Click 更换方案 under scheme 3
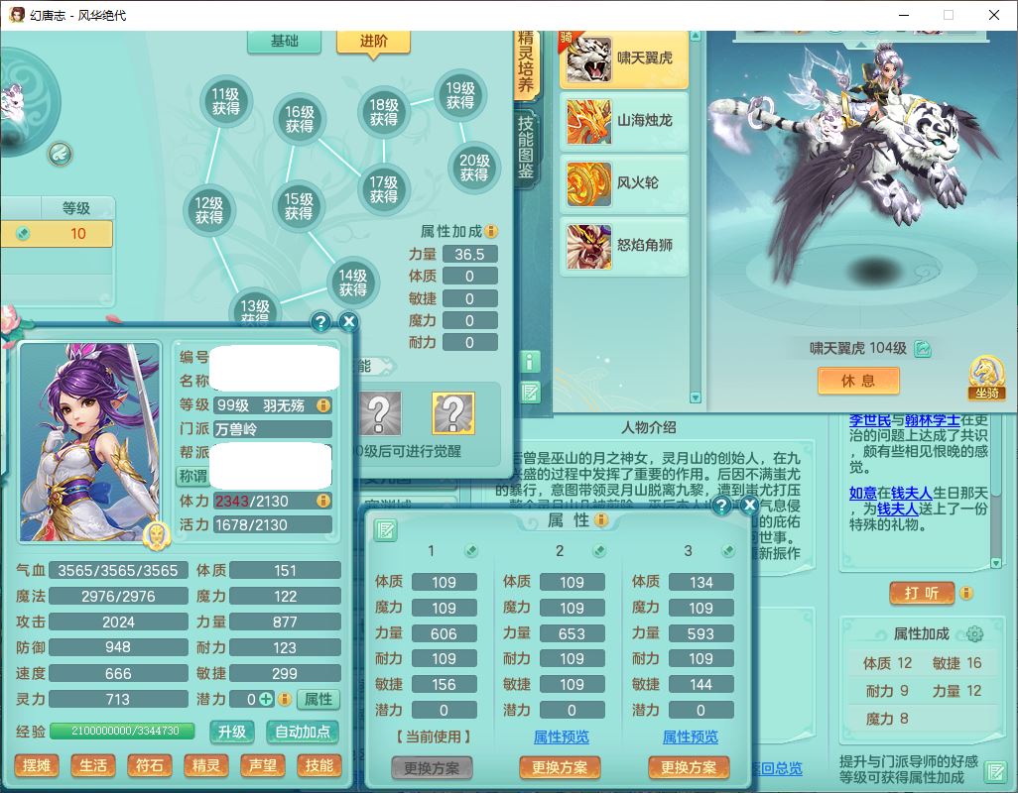The image size is (1018, 793). coord(689,767)
